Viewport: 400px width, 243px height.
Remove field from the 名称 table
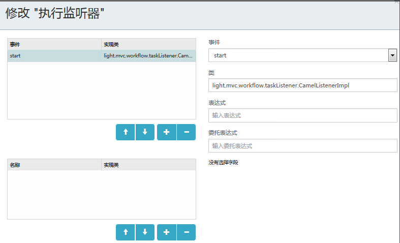[186, 232]
